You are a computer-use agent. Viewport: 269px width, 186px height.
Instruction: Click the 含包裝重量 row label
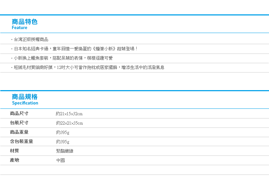click(22, 141)
